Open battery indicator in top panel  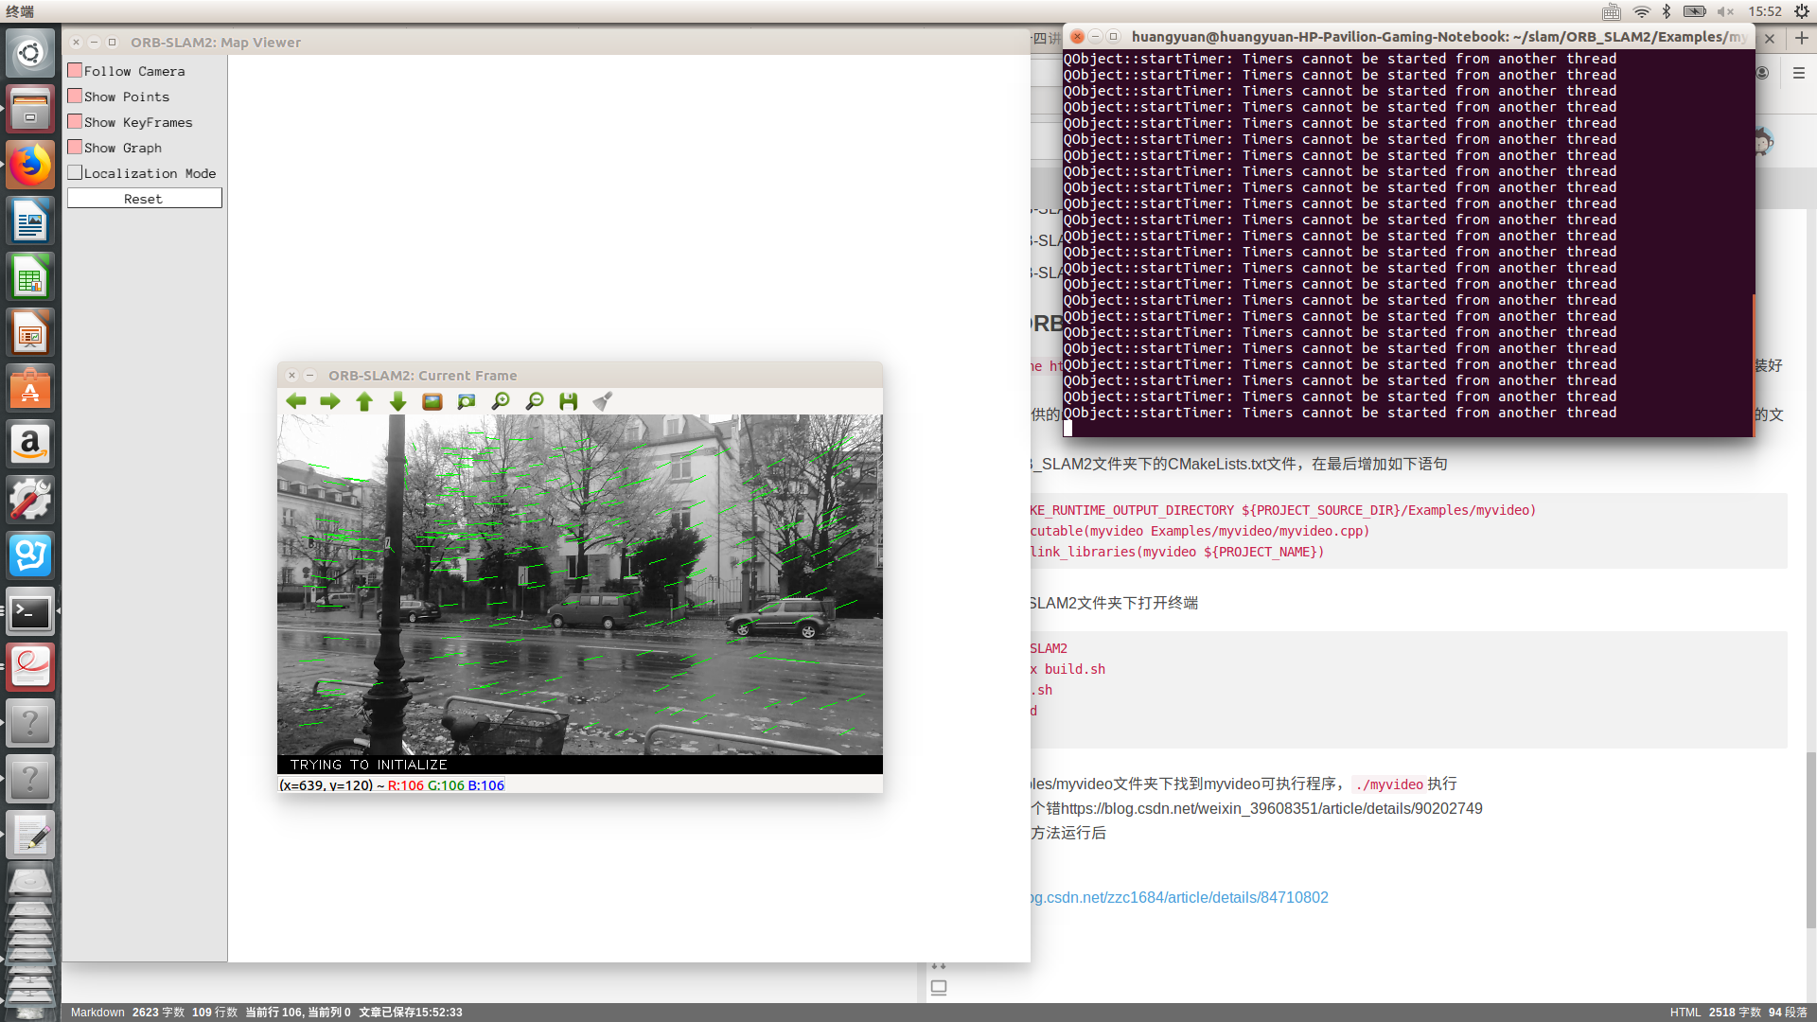pyautogui.click(x=1695, y=11)
